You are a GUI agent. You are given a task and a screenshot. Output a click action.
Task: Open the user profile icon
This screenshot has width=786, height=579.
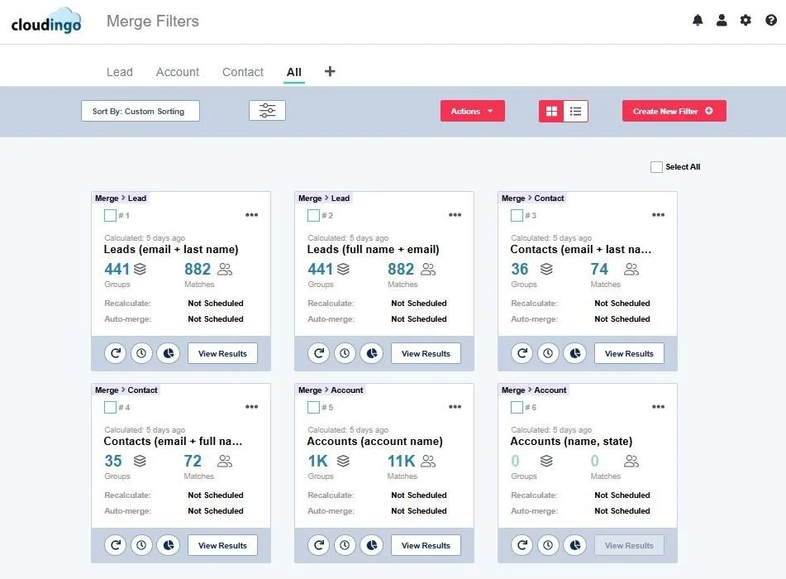point(722,21)
